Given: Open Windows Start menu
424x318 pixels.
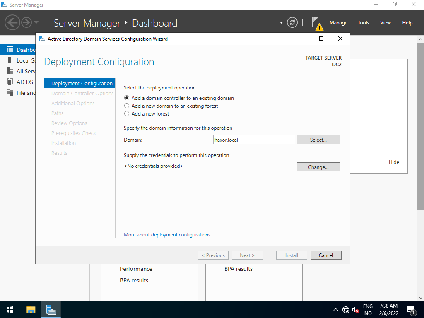Looking at the screenshot, I should pos(10,310).
